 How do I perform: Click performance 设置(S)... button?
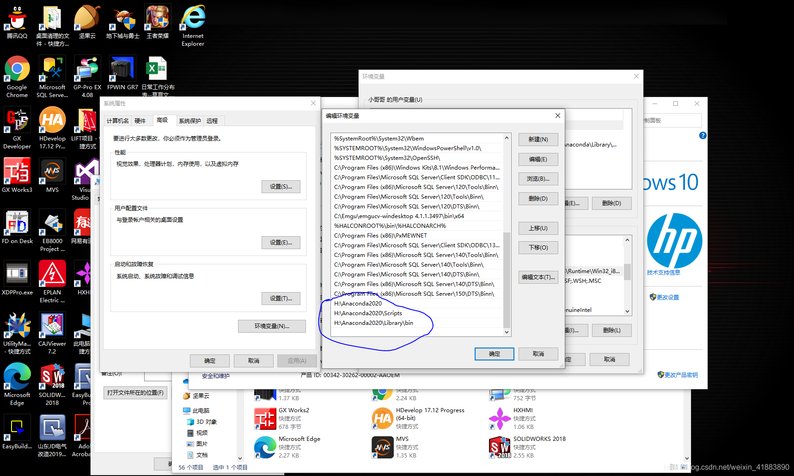click(281, 187)
